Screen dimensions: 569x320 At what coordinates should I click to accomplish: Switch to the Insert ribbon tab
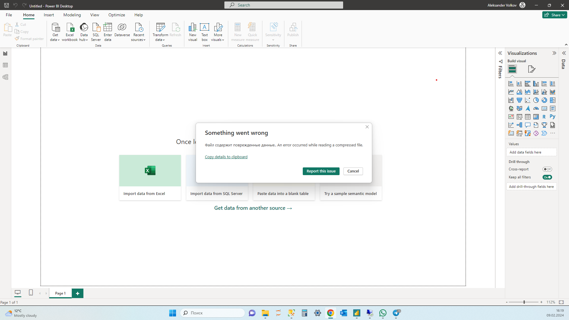(x=49, y=15)
